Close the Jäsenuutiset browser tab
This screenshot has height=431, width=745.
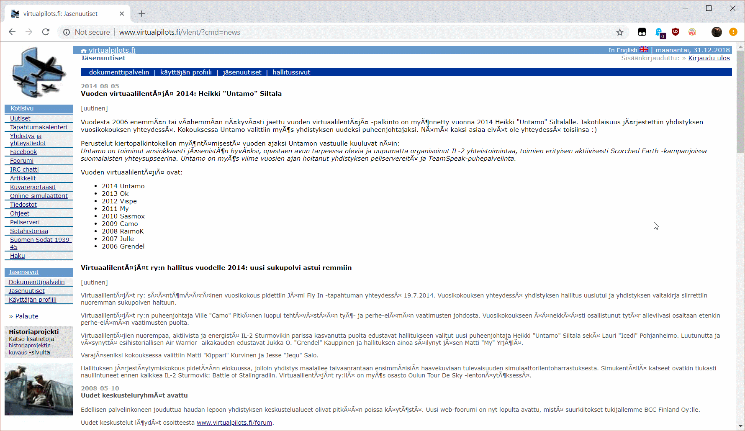click(122, 14)
